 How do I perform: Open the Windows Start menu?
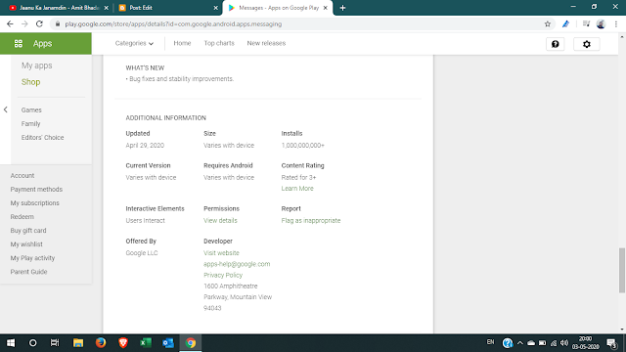(11, 343)
